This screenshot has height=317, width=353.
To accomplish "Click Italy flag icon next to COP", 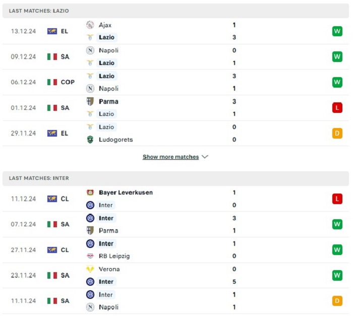I will pyautogui.click(x=52, y=82).
